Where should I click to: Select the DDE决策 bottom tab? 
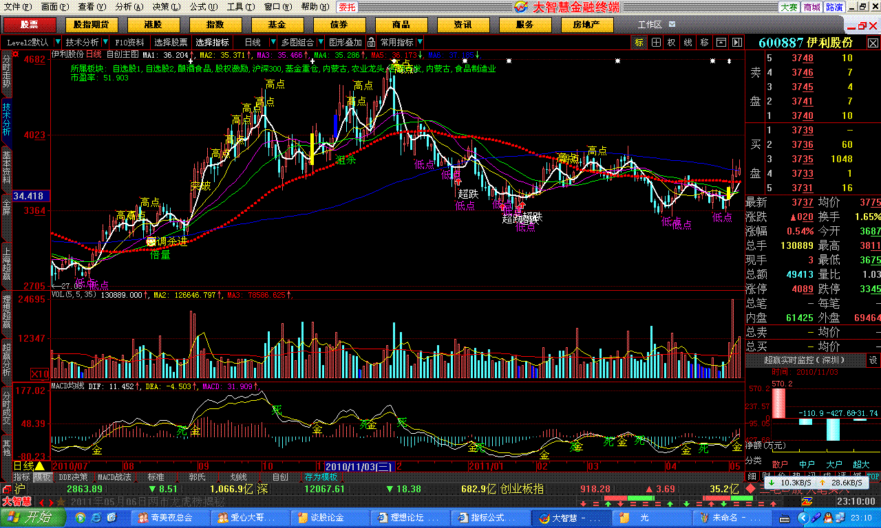72,476
